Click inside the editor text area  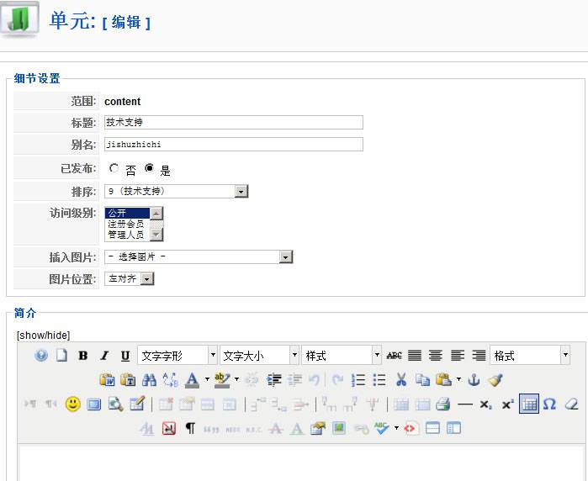pyautogui.click(x=301, y=463)
